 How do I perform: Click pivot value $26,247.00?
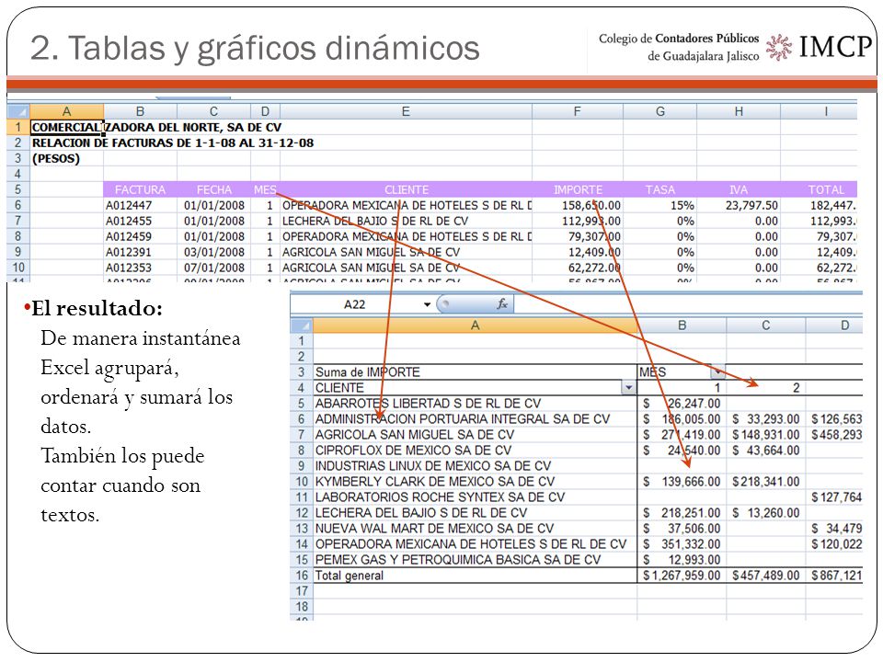pyautogui.click(x=682, y=404)
